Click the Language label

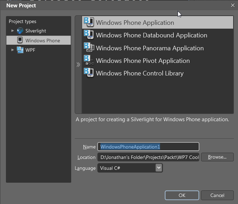85,168
